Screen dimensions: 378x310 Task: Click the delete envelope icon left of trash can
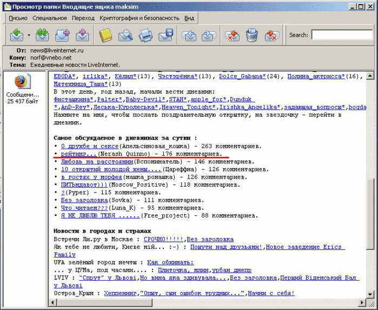click(x=232, y=36)
